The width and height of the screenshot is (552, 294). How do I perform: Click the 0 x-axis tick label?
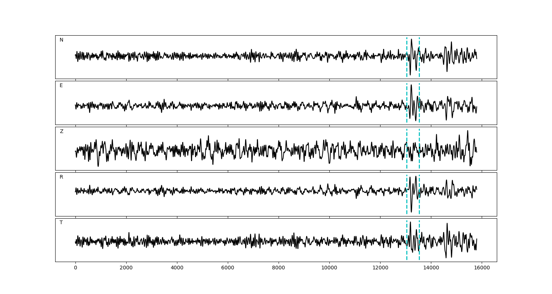[75, 268]
